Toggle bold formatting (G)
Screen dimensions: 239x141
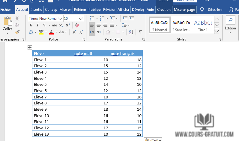point(31,25)
